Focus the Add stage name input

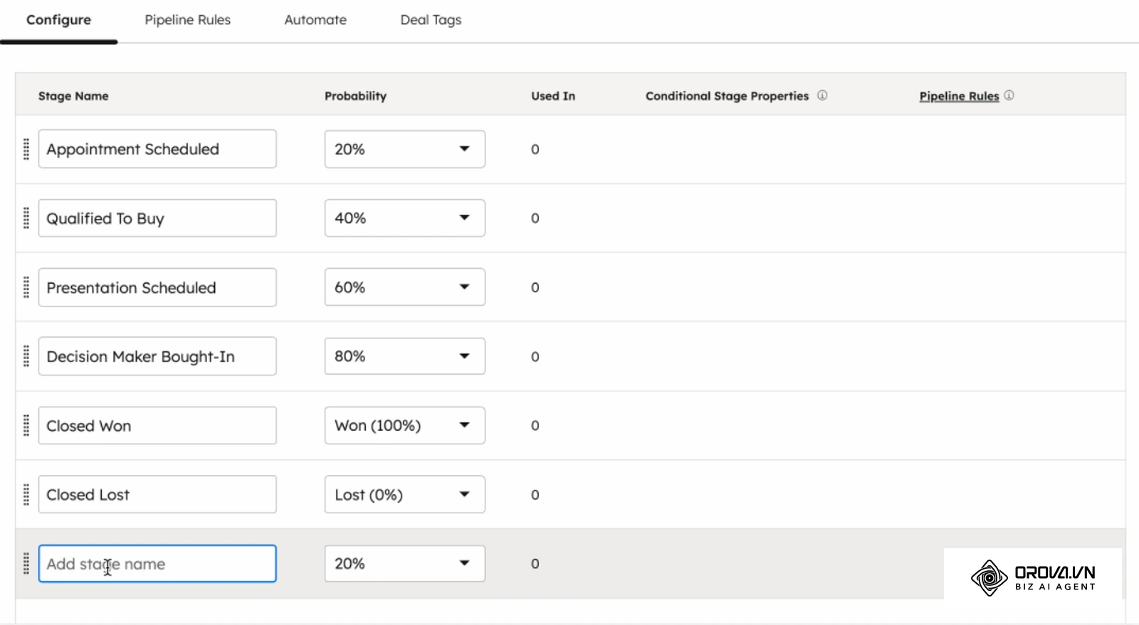click(x=157, y=563)
